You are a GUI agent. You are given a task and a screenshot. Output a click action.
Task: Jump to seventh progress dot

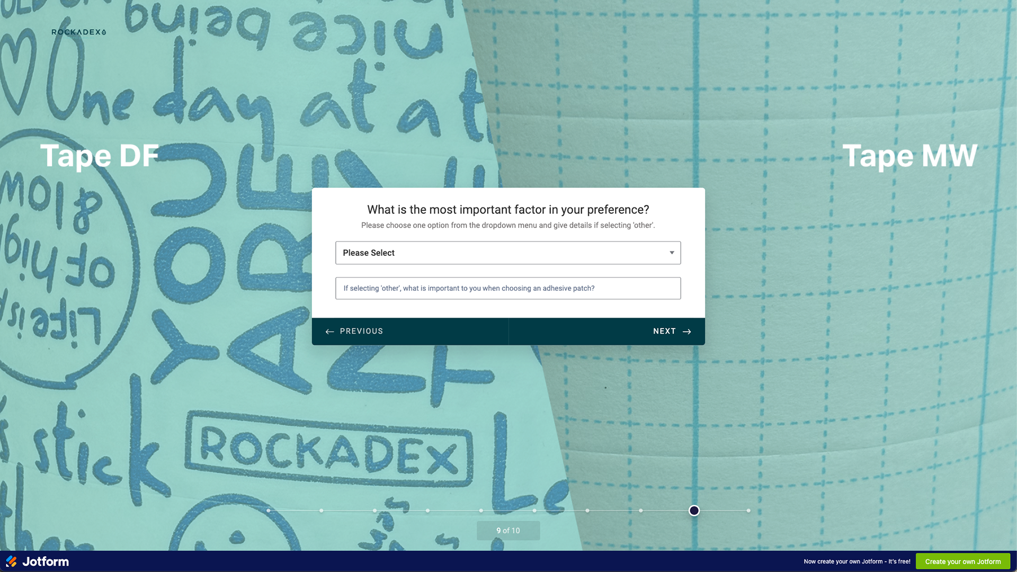click(587, 511)
